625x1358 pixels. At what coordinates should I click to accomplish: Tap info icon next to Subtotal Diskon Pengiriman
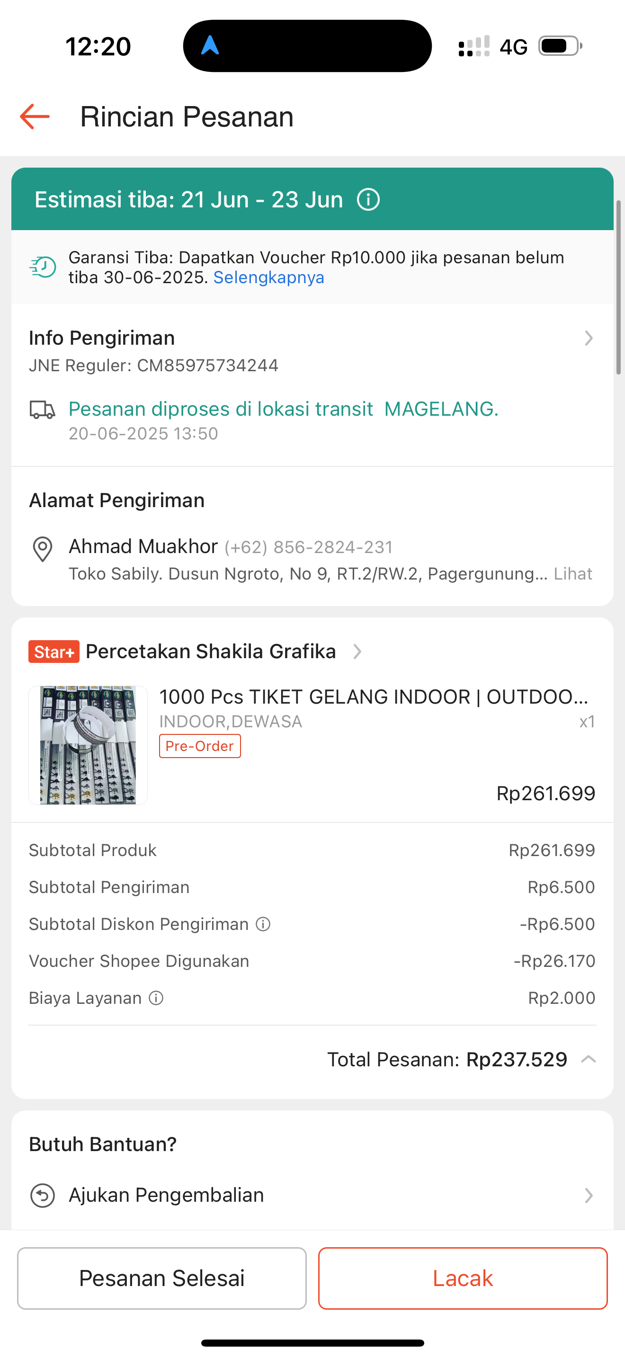click(x=263, y=924)
